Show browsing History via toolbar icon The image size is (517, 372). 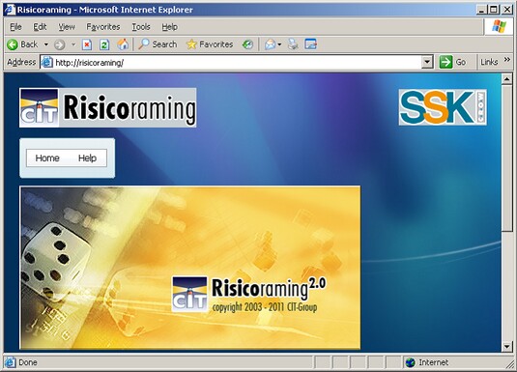[247, 44]
